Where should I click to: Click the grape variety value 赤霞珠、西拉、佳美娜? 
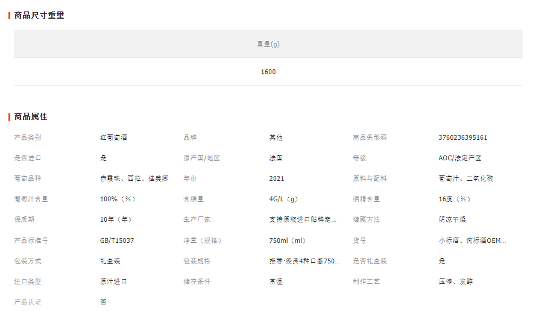click(134, 178)
